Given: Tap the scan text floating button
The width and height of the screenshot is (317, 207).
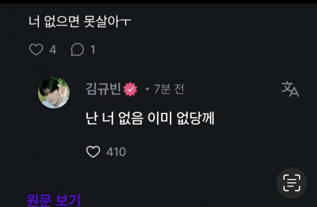Looking at the screenshot, I should pos(292,183).
